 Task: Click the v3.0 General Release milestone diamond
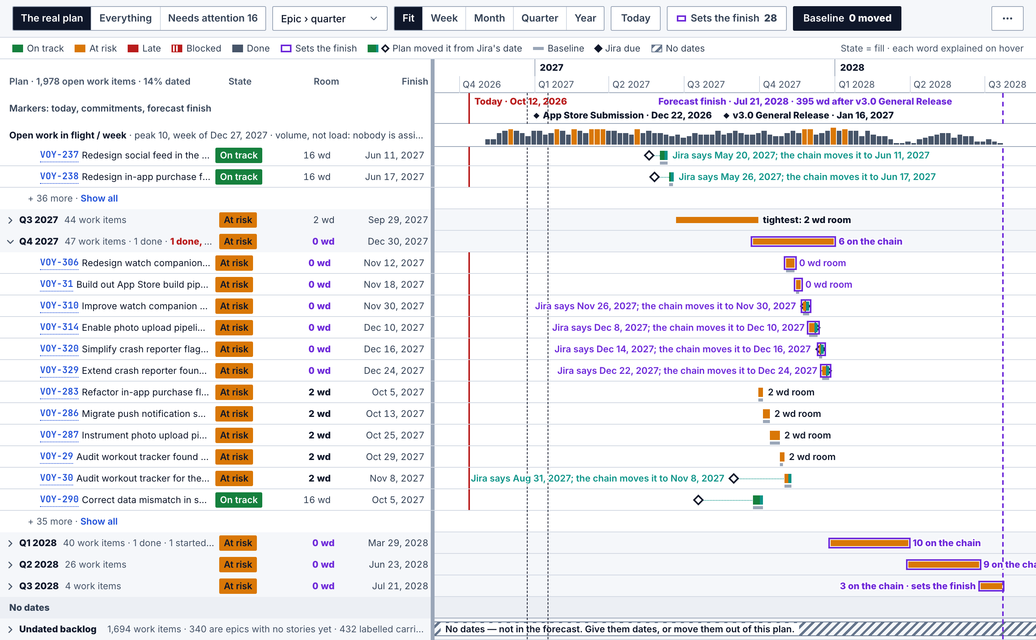(726, 115)
